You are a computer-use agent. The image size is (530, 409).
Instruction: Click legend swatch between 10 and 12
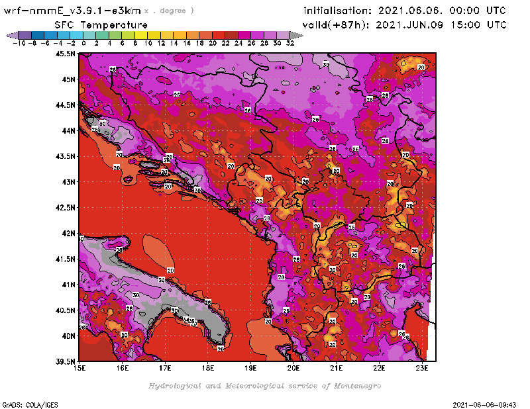[x=154, y=35]
